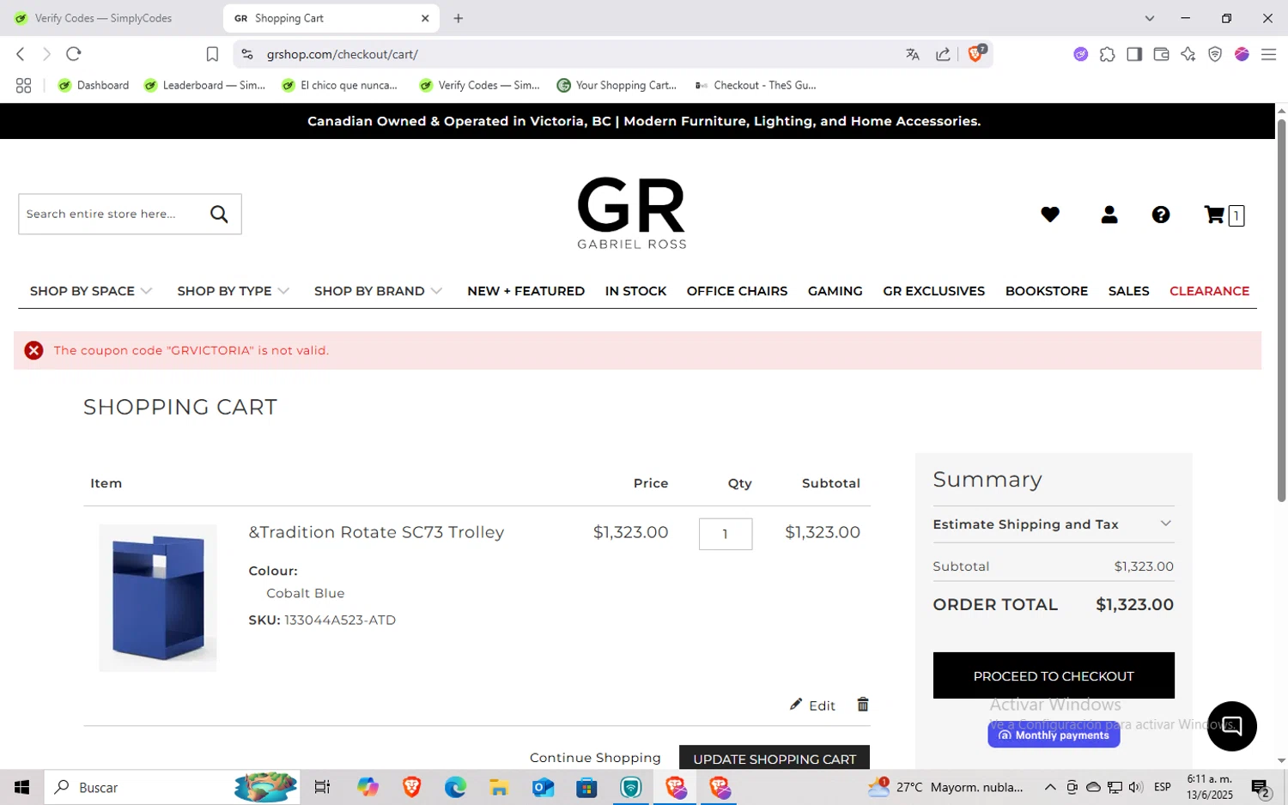1288x805 pixels.
Task: Click Proceed to Checkout button
Action: point(1054,675)
